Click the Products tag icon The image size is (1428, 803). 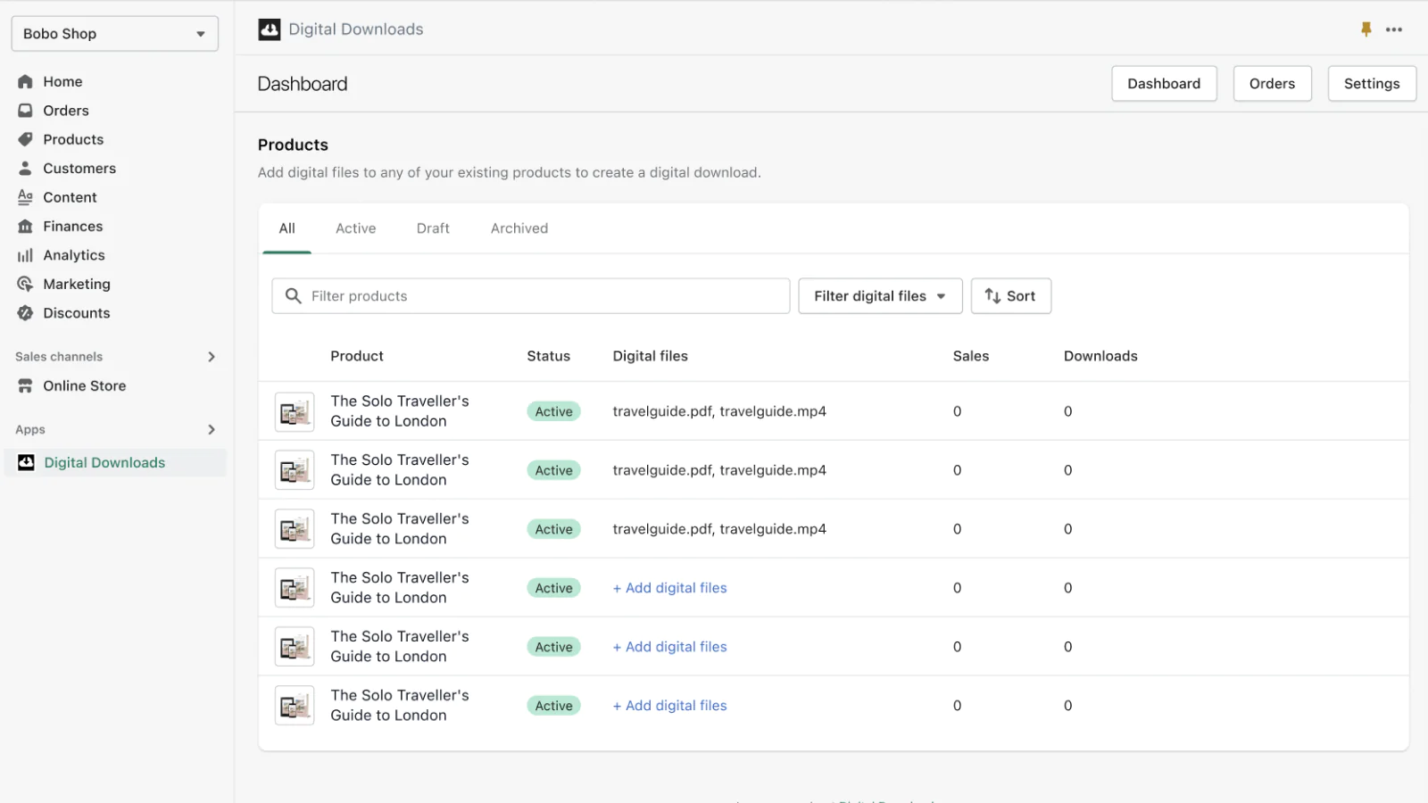tap(25, 139)
